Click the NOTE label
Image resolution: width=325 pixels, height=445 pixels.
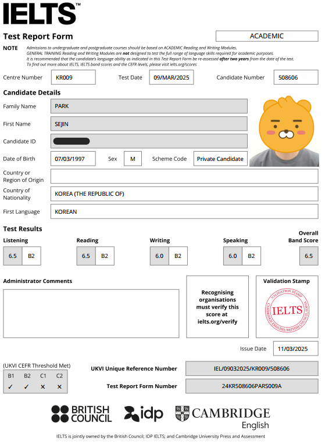(x=10, y=48)
